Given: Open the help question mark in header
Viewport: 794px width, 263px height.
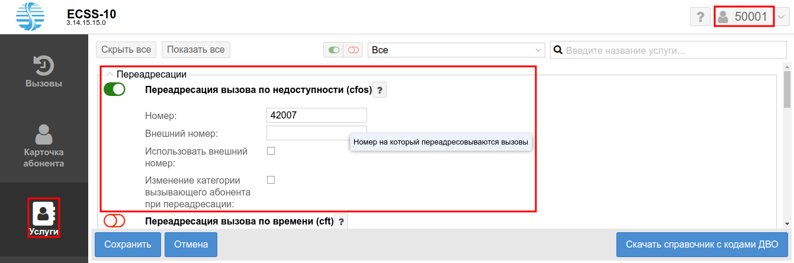Looking at the screenshot, I should pyautogui.click(x=700, y=17).
